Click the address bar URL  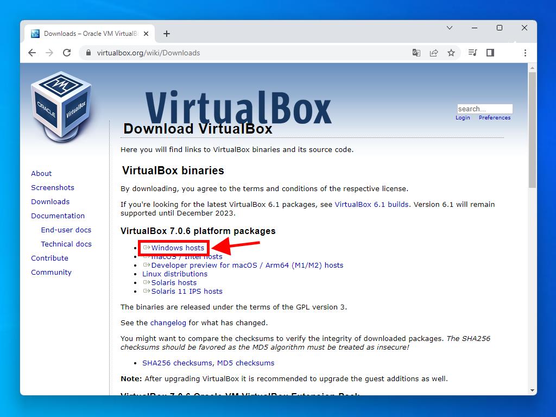[148, 53]
